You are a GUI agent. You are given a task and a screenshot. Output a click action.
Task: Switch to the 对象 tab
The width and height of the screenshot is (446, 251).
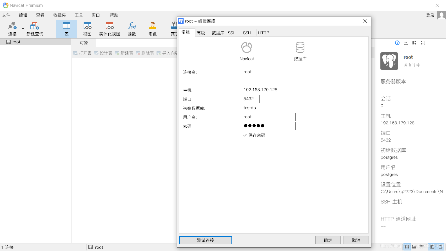[84, 43]
